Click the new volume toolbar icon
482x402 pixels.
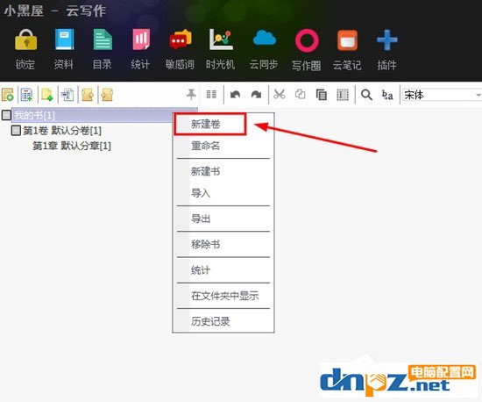click(27, 95)
